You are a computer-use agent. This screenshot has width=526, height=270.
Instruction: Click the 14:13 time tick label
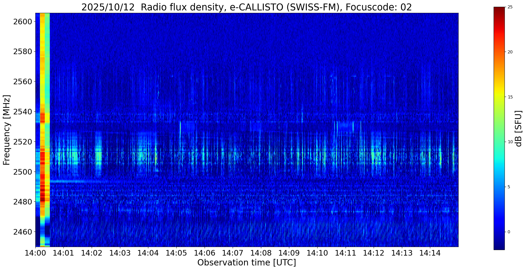pos(402,253)
